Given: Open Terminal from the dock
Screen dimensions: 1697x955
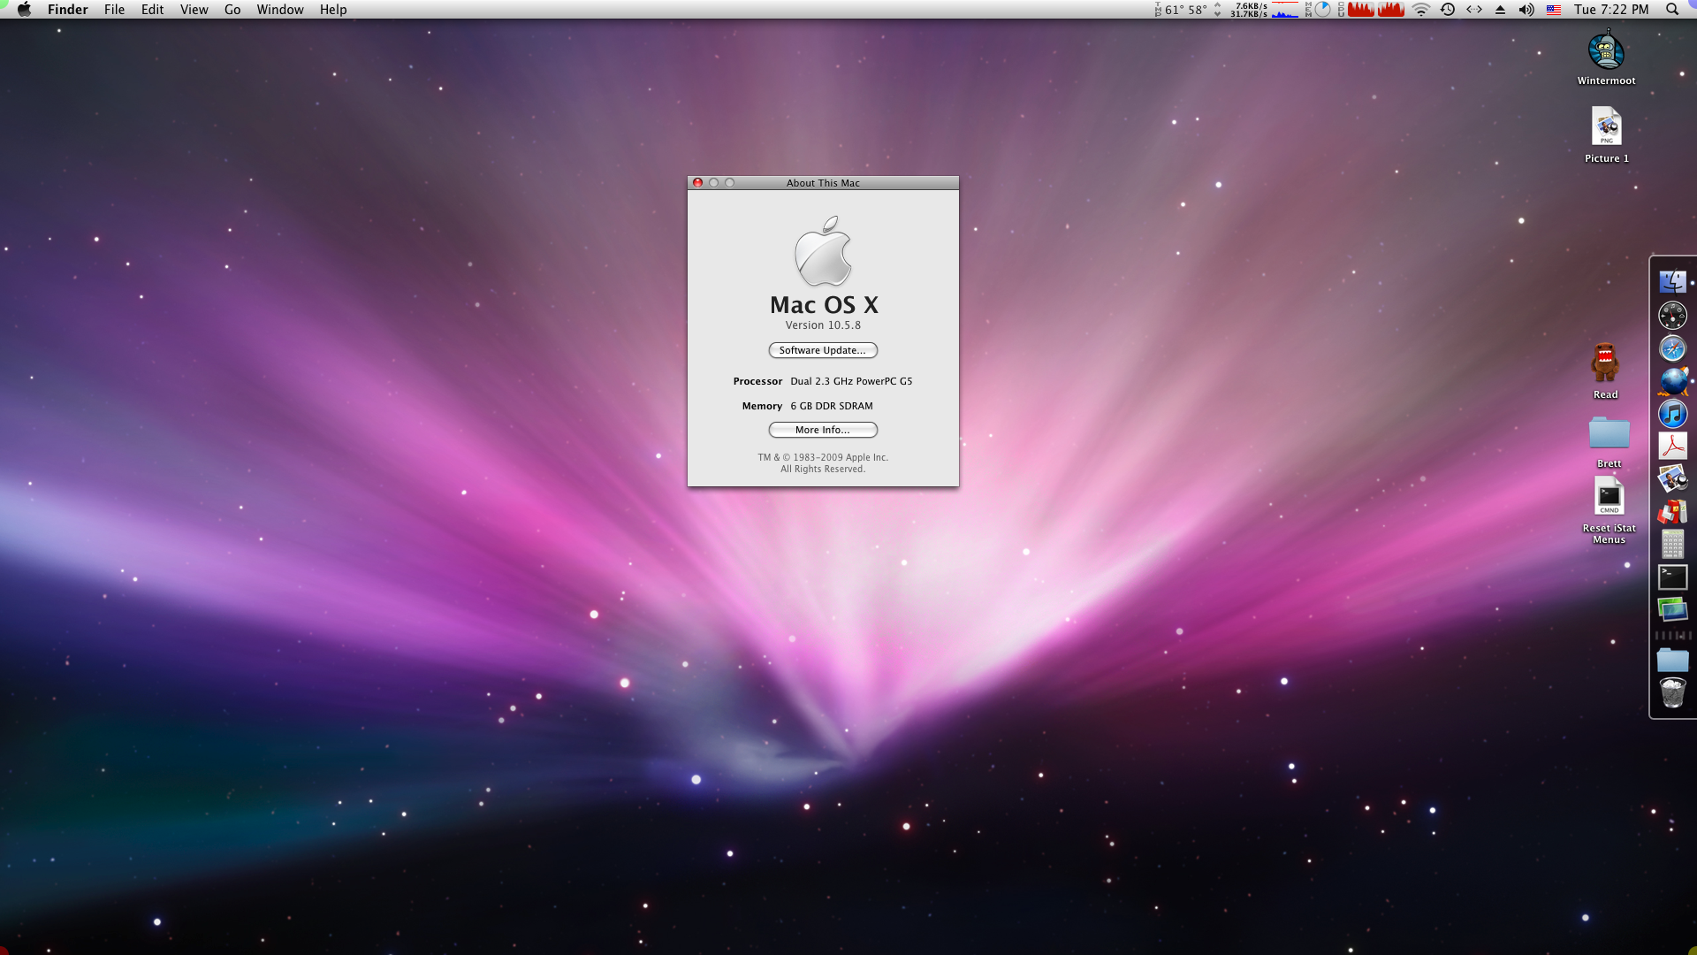Looking at the screenshot, I should (x=1672, y=577).
